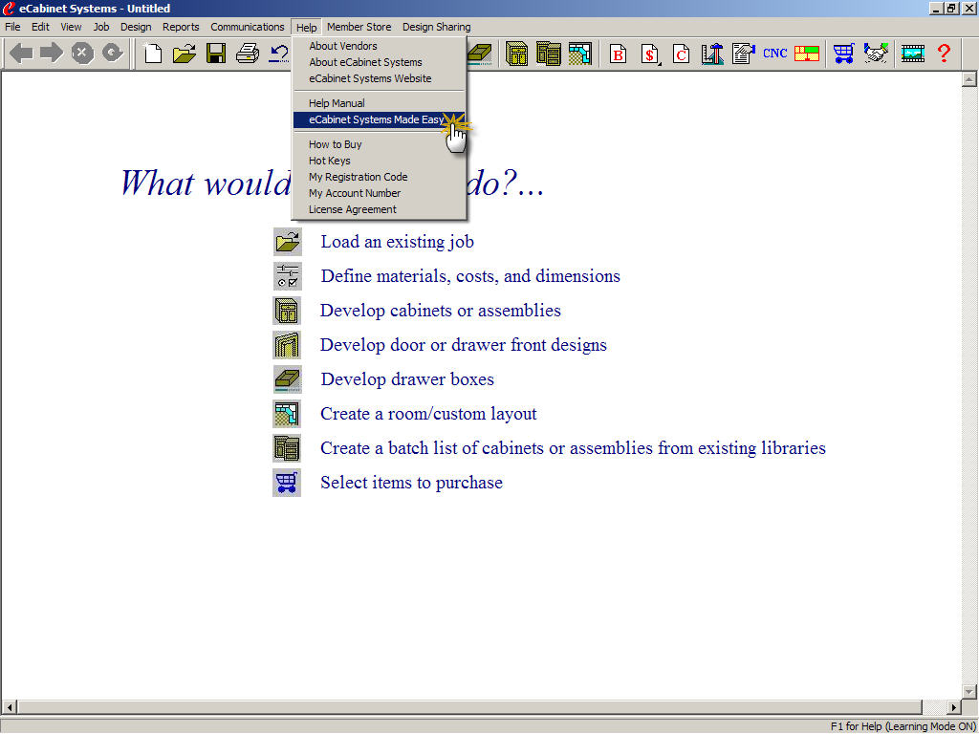Click Develop drawer boxes link
979x734 pixels.
point(407,378)
